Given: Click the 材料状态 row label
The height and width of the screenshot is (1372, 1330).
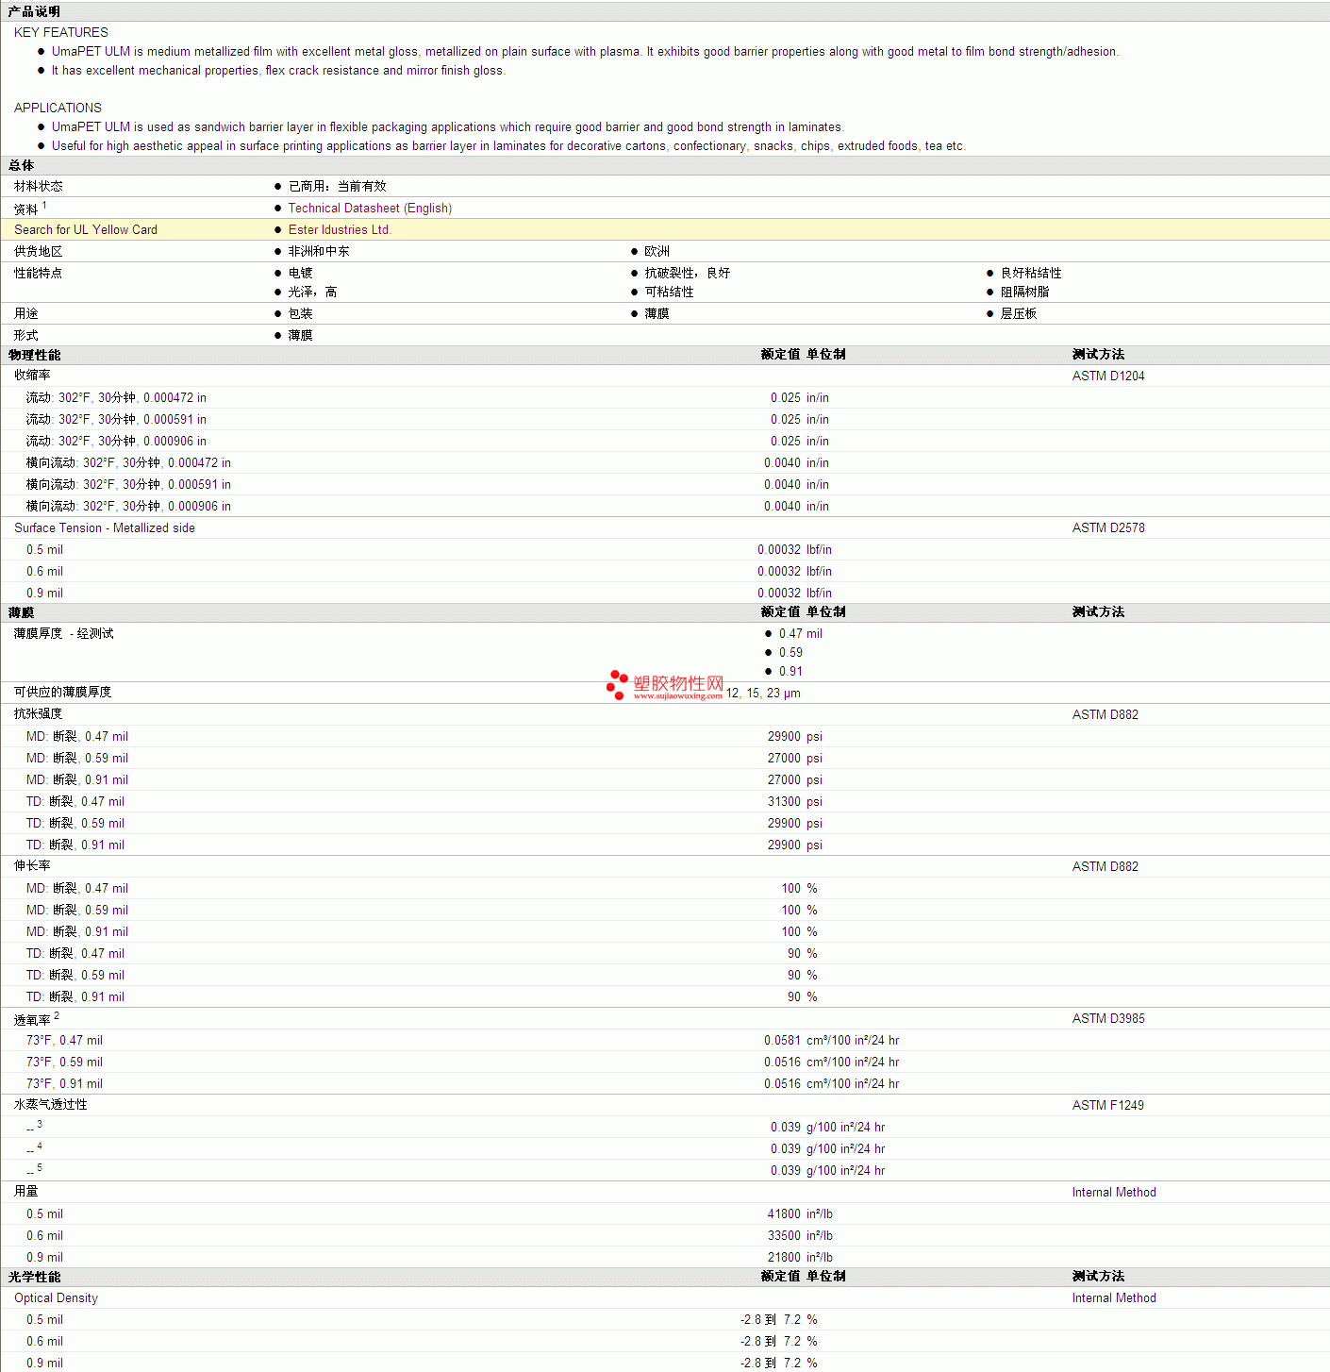Looking at the screenshot, I should click(39, 187).
